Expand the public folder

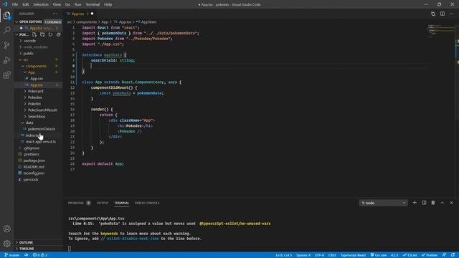(x=39, y=54)
